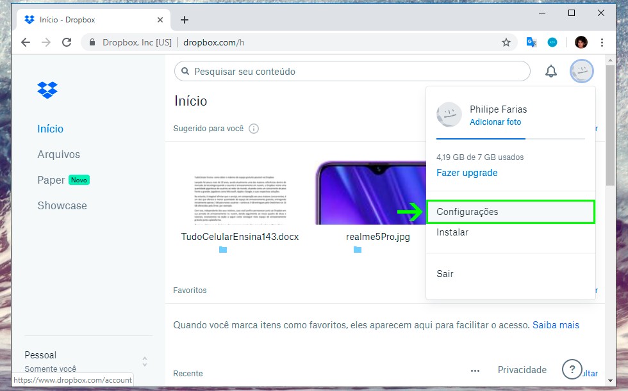Click the Recente section heading
628x391 pixels.
188,374
